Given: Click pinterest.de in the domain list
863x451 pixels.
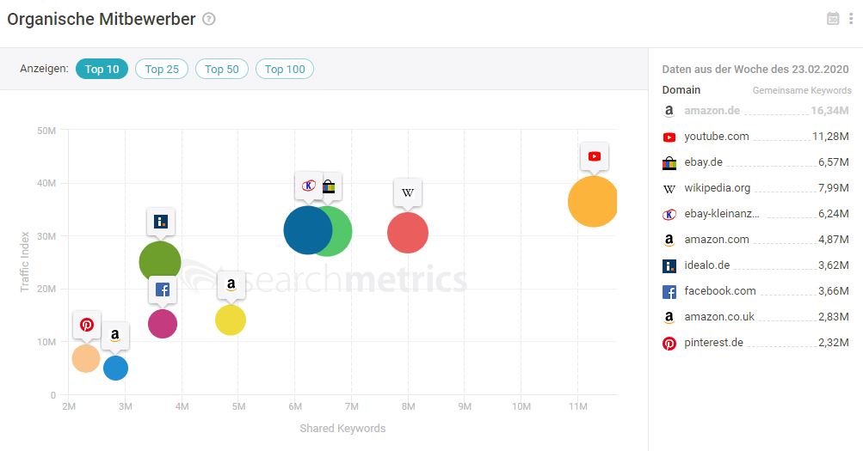Looking at the screenshot, I should [713, 343].
